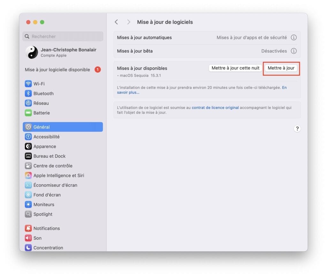
Task: Select the Apple Intelligence et Siri icon
Action: pyautogui.click(x=28, y=175)
